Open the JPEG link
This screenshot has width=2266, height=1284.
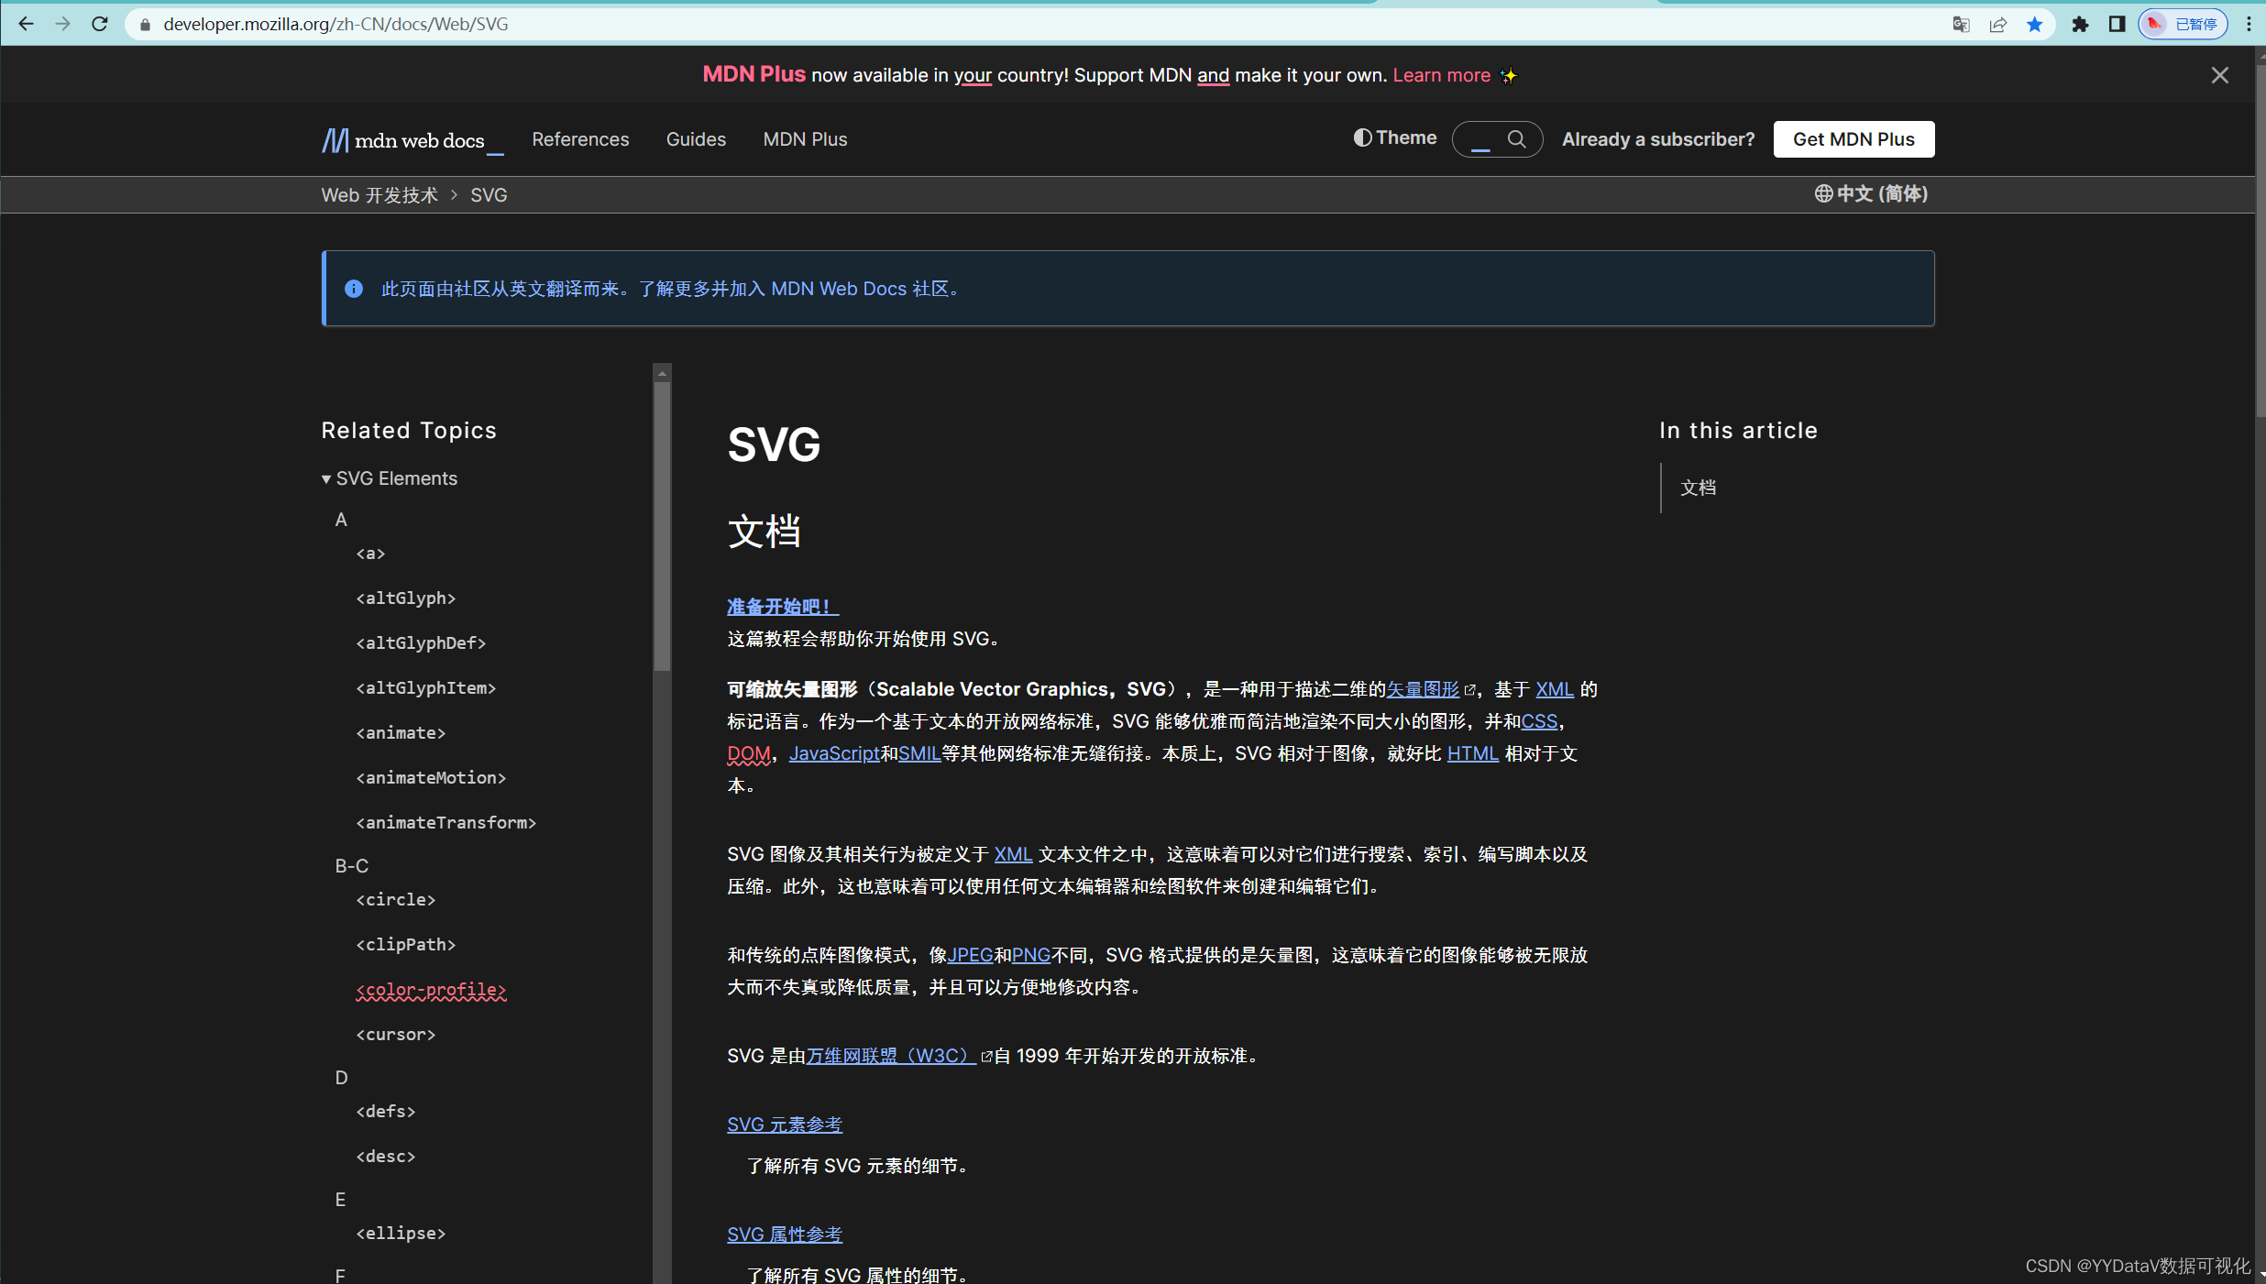pyautogui.click(x=970, y=955)
